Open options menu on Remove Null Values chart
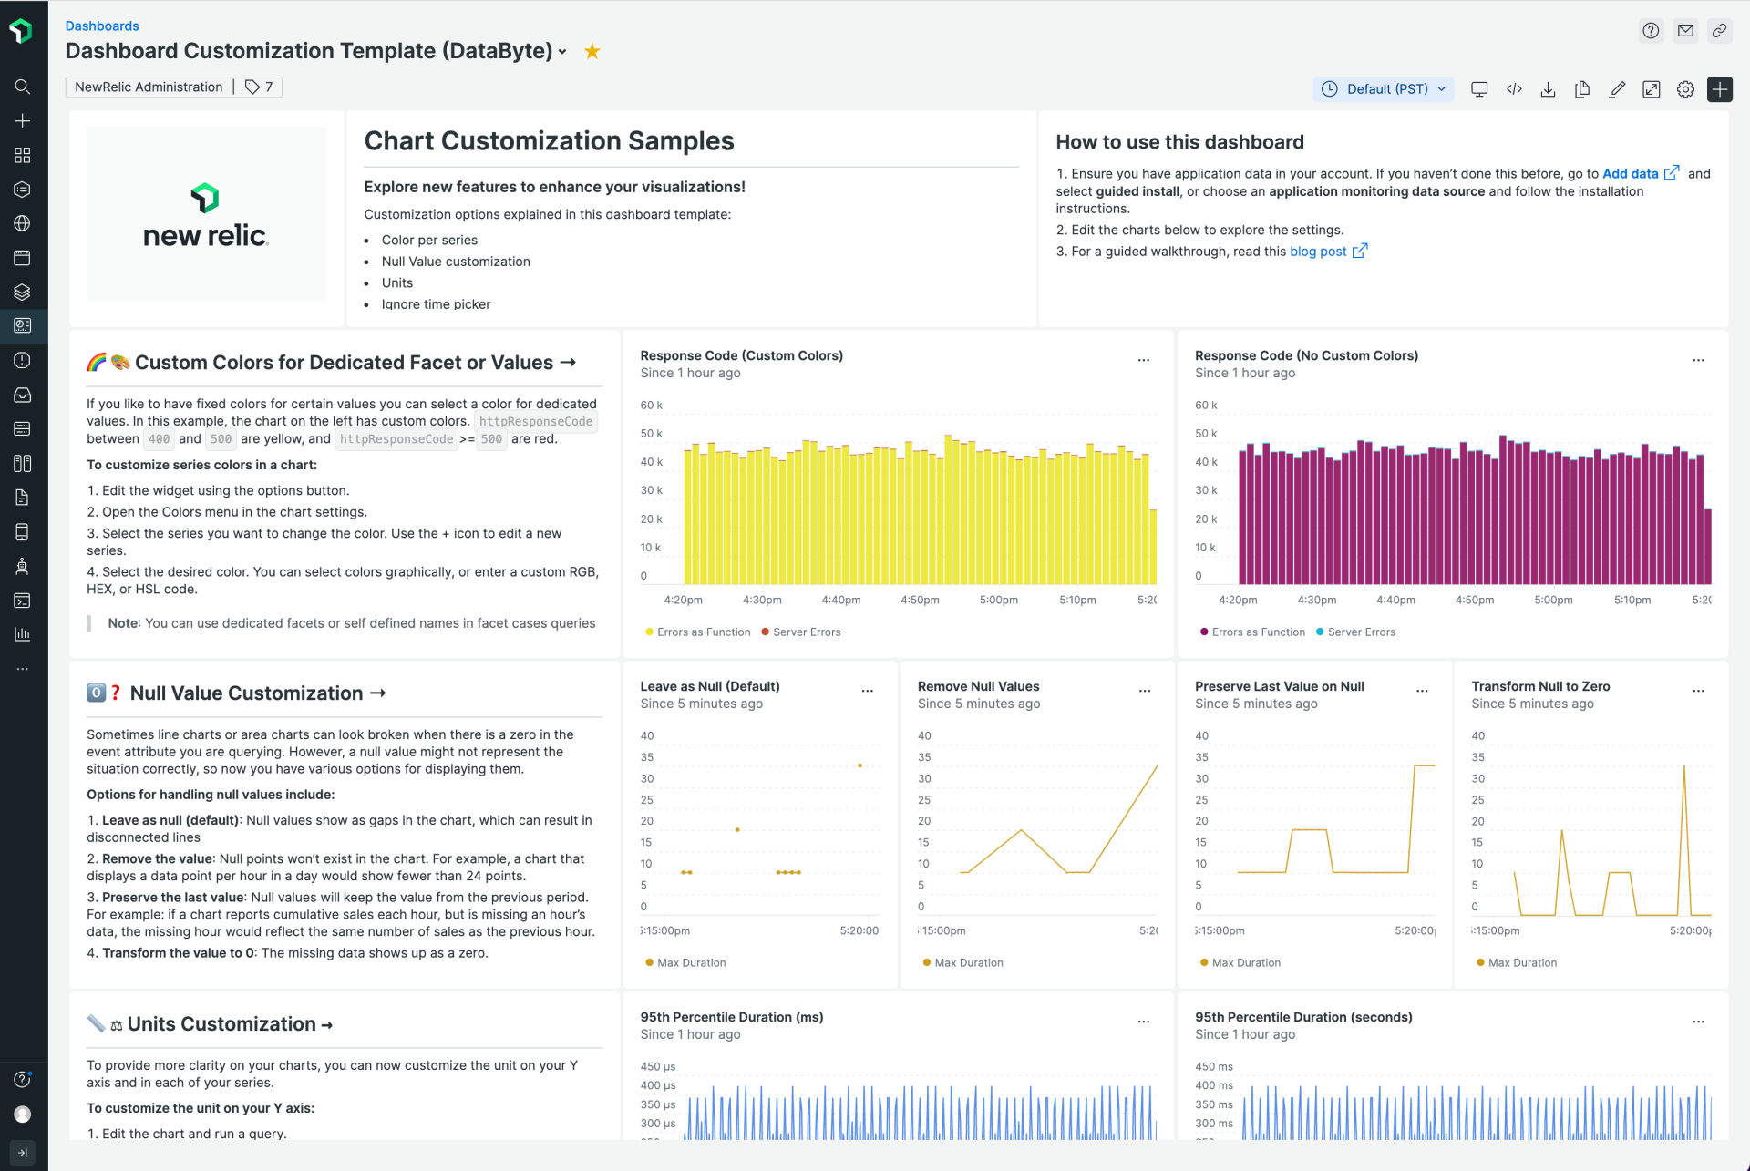The image size is (1750, 1171). coord(1144,691)
